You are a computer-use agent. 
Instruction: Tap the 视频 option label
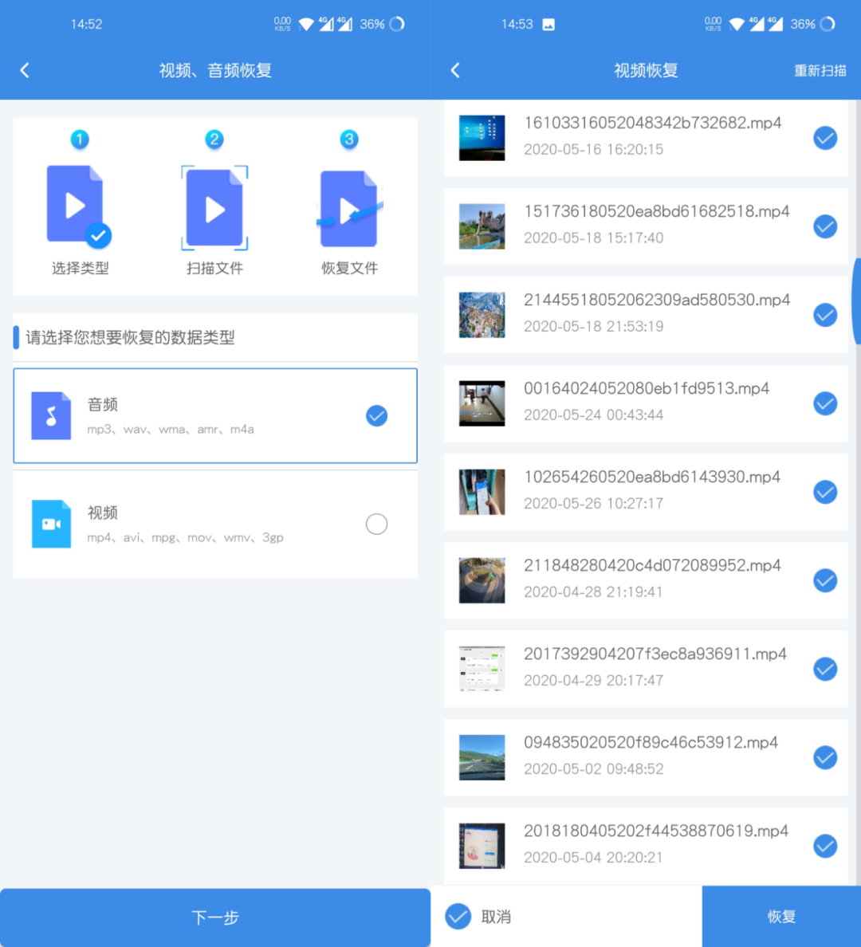pyautogui.click(x=103, y=513)
